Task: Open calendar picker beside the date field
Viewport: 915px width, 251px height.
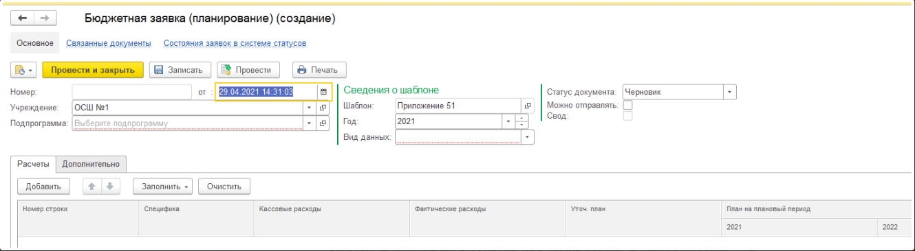Action: (x=323, y=92)
